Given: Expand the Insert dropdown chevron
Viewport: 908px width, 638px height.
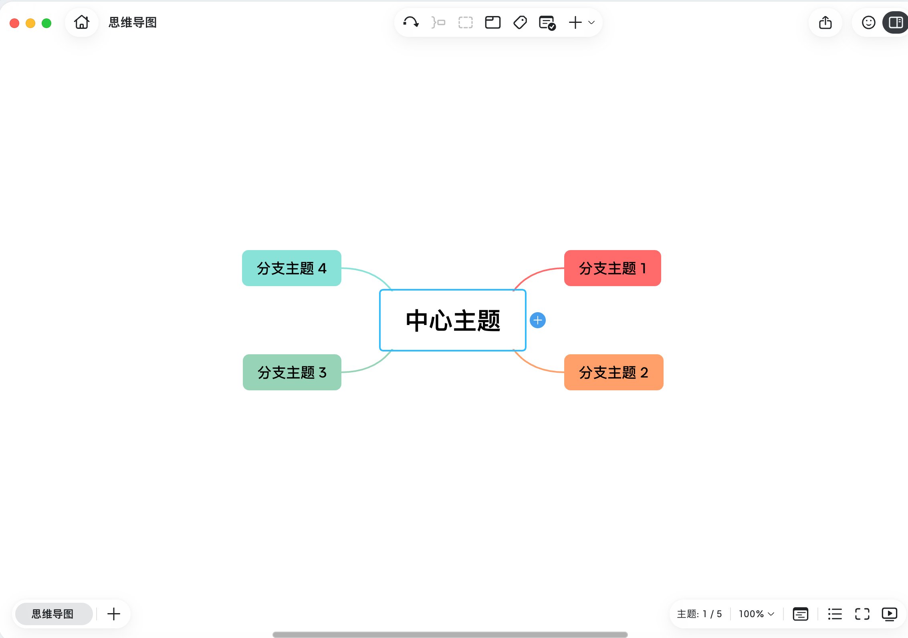Looking at the screenshot, I should 591,22.
